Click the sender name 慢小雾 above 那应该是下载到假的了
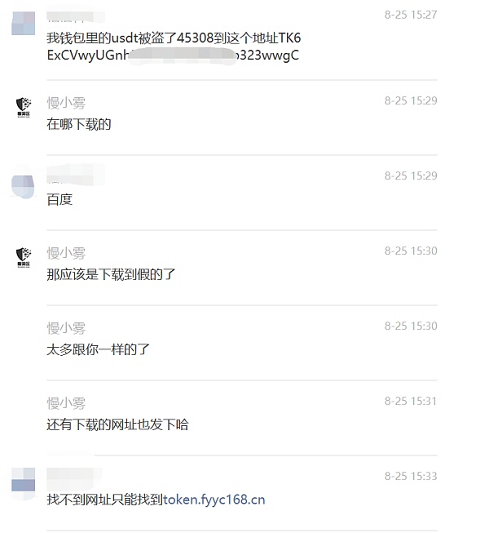489x533 pixels. 66,253
